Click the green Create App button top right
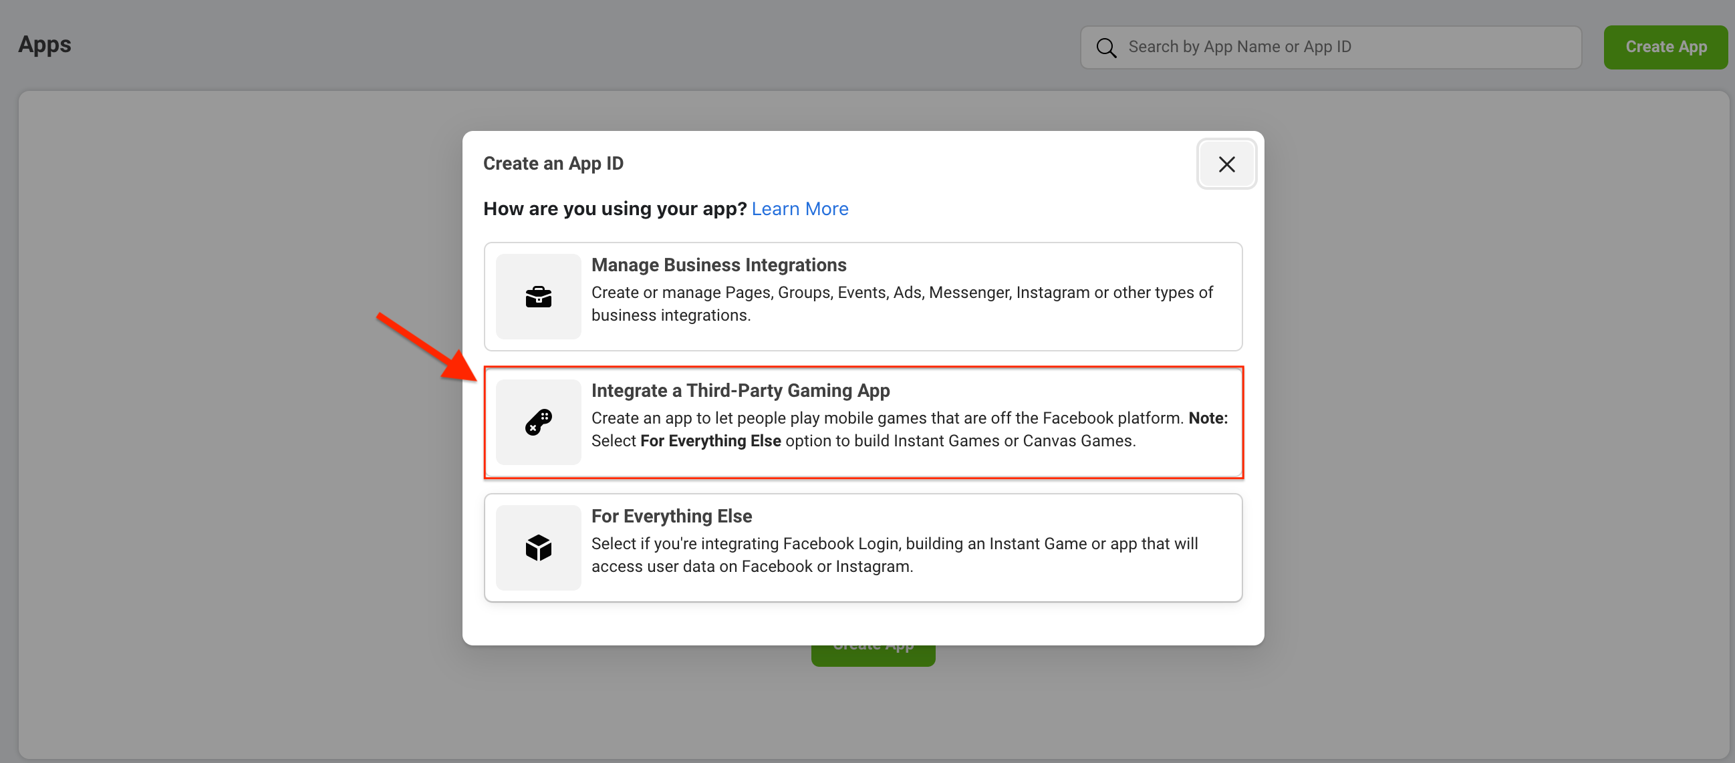Viewport: 1735px width, 763px height. [x=1664, y=47]
